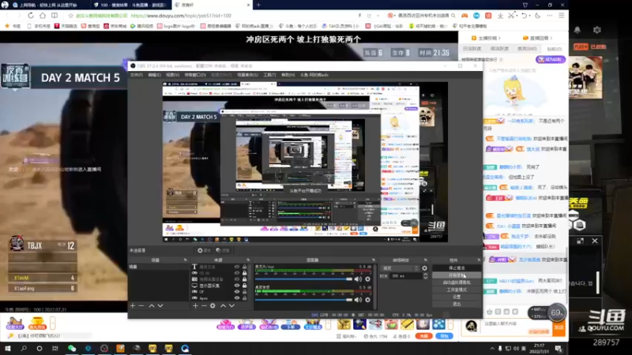Move scene down in scenes list
This screenshot has height=355, width=632.
[x=160, y=306]
